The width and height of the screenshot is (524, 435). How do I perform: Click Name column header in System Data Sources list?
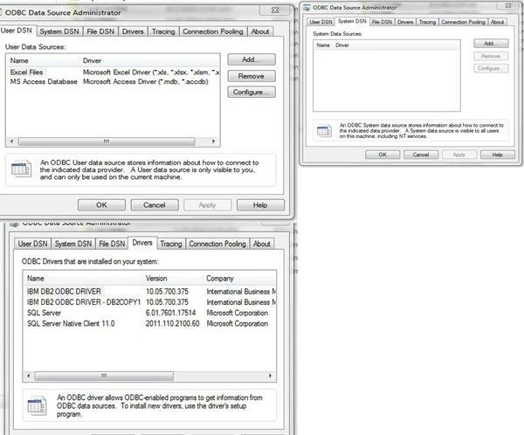pyautogui.click(x=323, y=45)
